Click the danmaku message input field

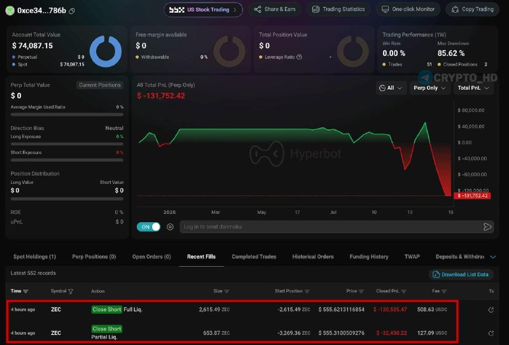pos(331,227)
